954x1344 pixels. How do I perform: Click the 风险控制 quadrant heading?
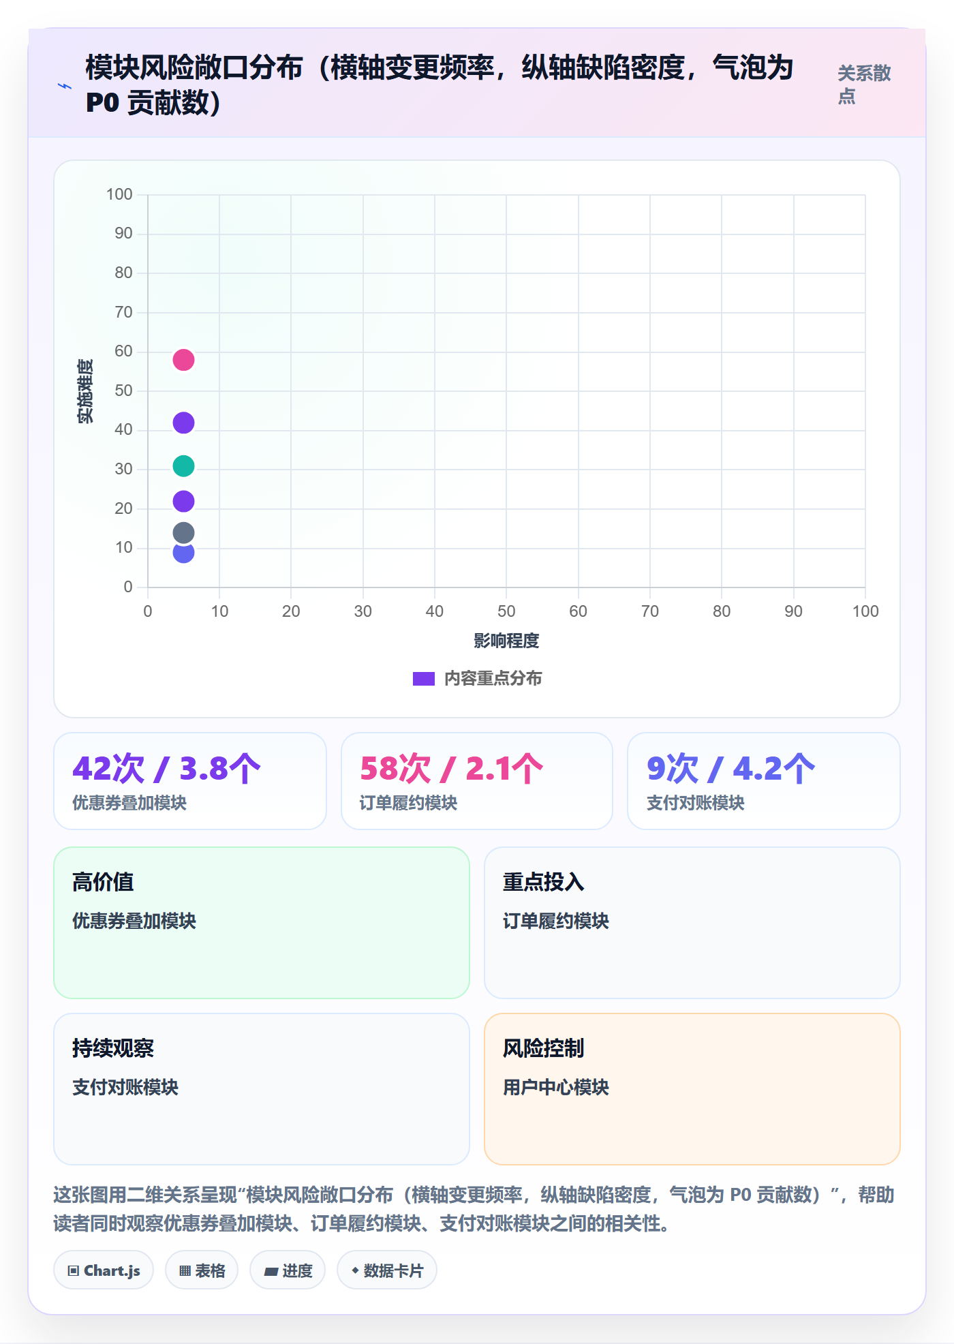tap(544, 1048)
